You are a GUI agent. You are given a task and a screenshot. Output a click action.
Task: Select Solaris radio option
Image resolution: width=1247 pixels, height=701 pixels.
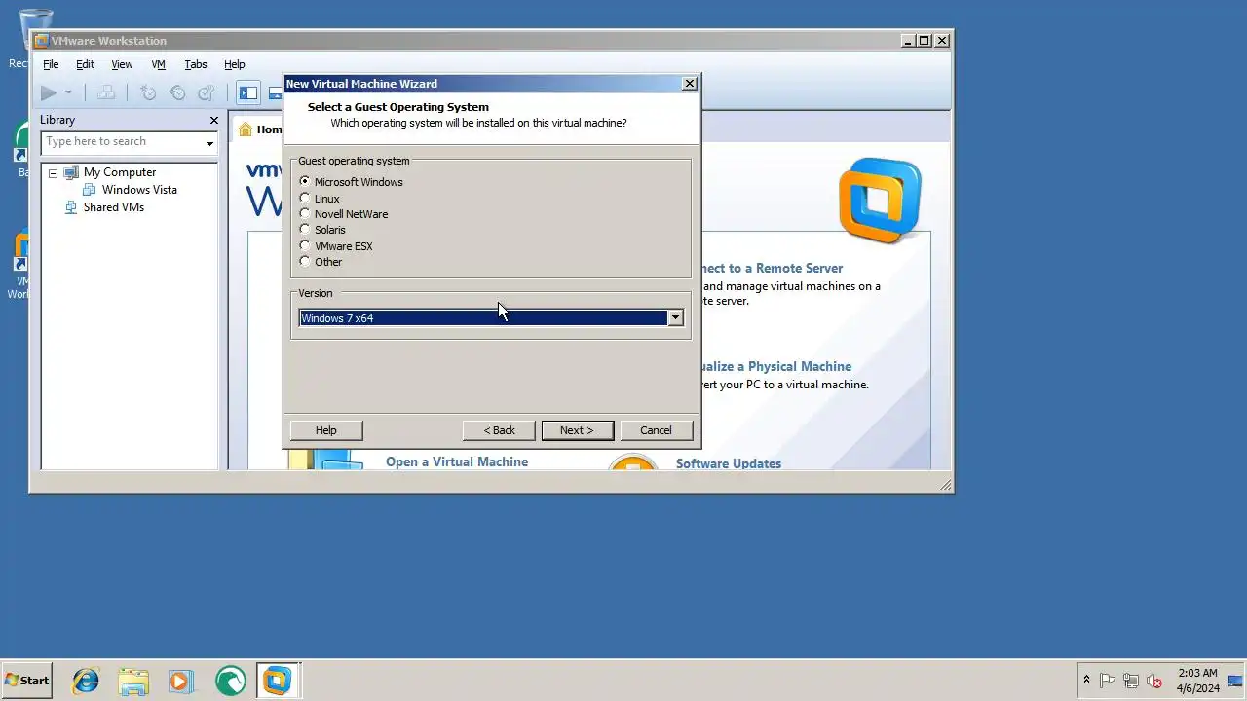click(305, 229)
